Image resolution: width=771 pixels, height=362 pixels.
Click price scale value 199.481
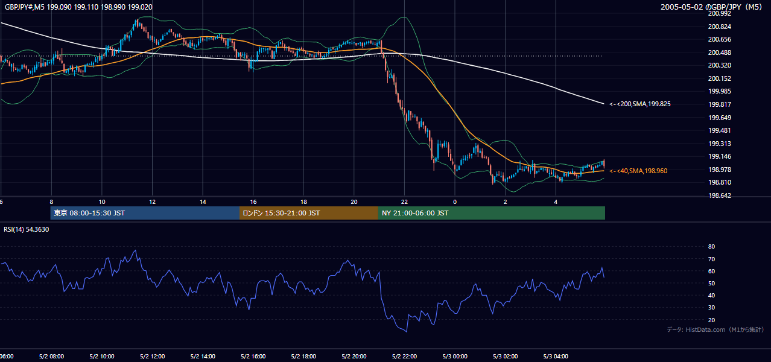719,130
